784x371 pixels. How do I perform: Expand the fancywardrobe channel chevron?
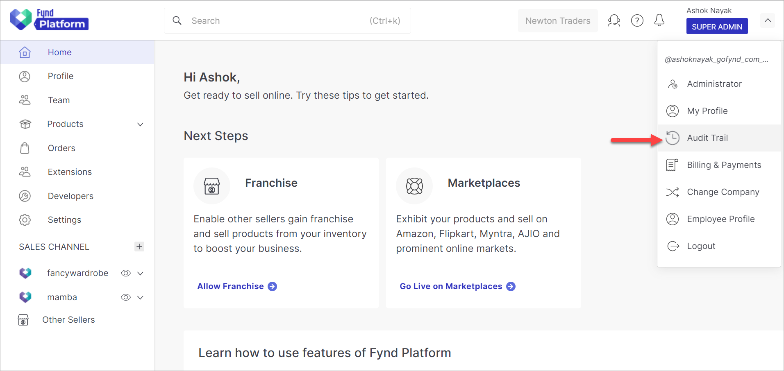[x=140, y=274]
